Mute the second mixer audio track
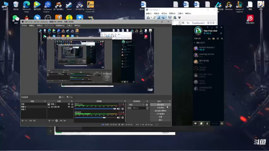The height and width of the screenshot is (151, 269). coord(119,118)
